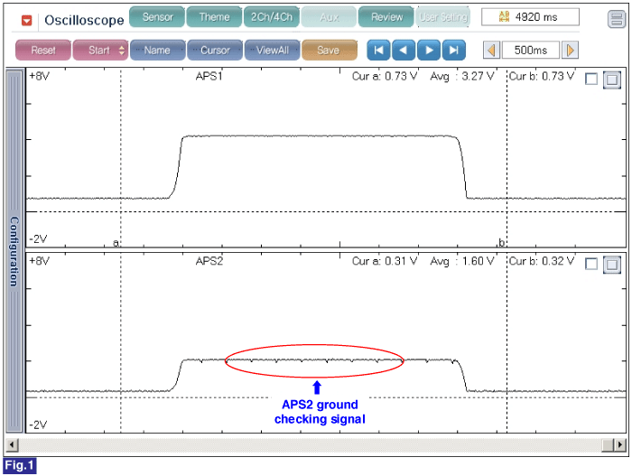Step forward with next arrow button

(429, 50)
